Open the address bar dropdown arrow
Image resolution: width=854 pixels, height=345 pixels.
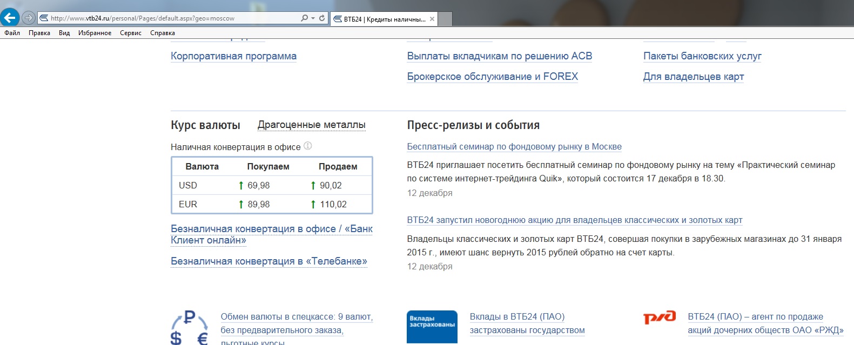313,18
